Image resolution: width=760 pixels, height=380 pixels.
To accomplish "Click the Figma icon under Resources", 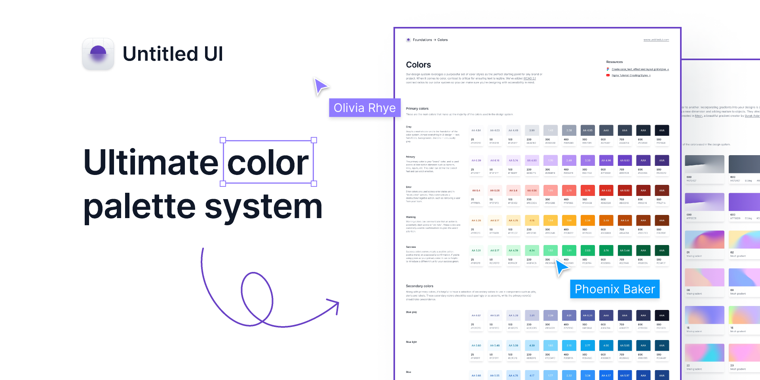I will pos(608,69).
